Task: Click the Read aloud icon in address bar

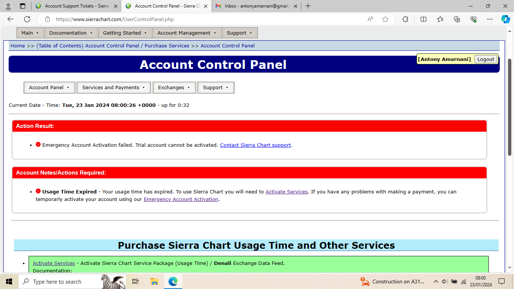Action: tap(370, 19)
